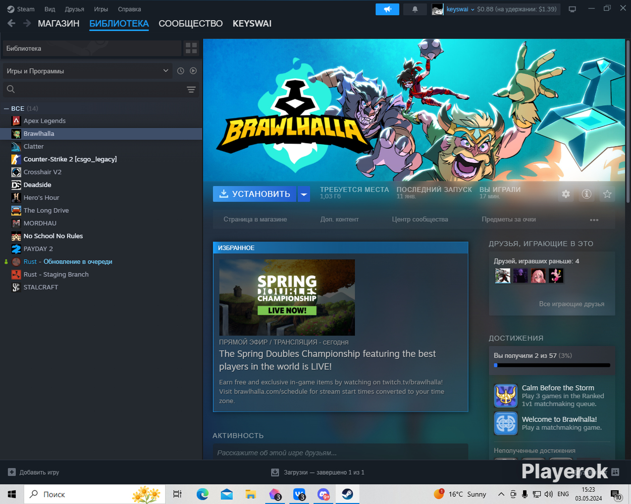Image resolution: width=631 pixels, height=504 pixels.
Task: Collapse the ВСЕ games category
Action: point(7,108)
